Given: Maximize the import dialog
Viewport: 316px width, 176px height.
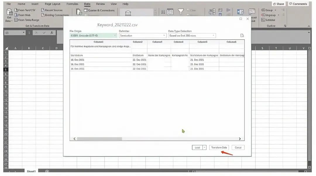Looking at the screenshot, I should 241,19.
